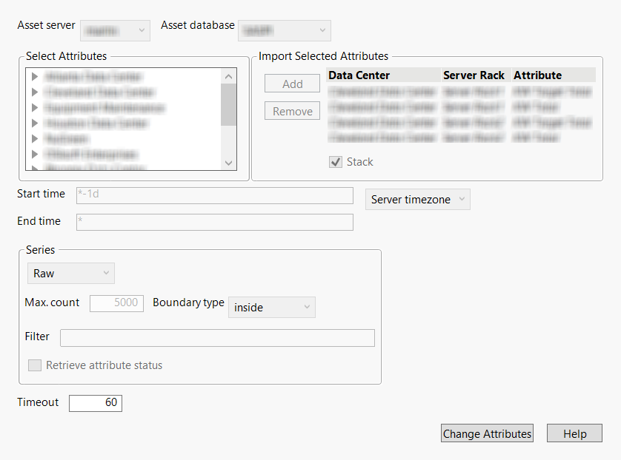Viewport: 621px width, 460px height.
Task: Uncheck the Stack checkbox
Action: 335,161
